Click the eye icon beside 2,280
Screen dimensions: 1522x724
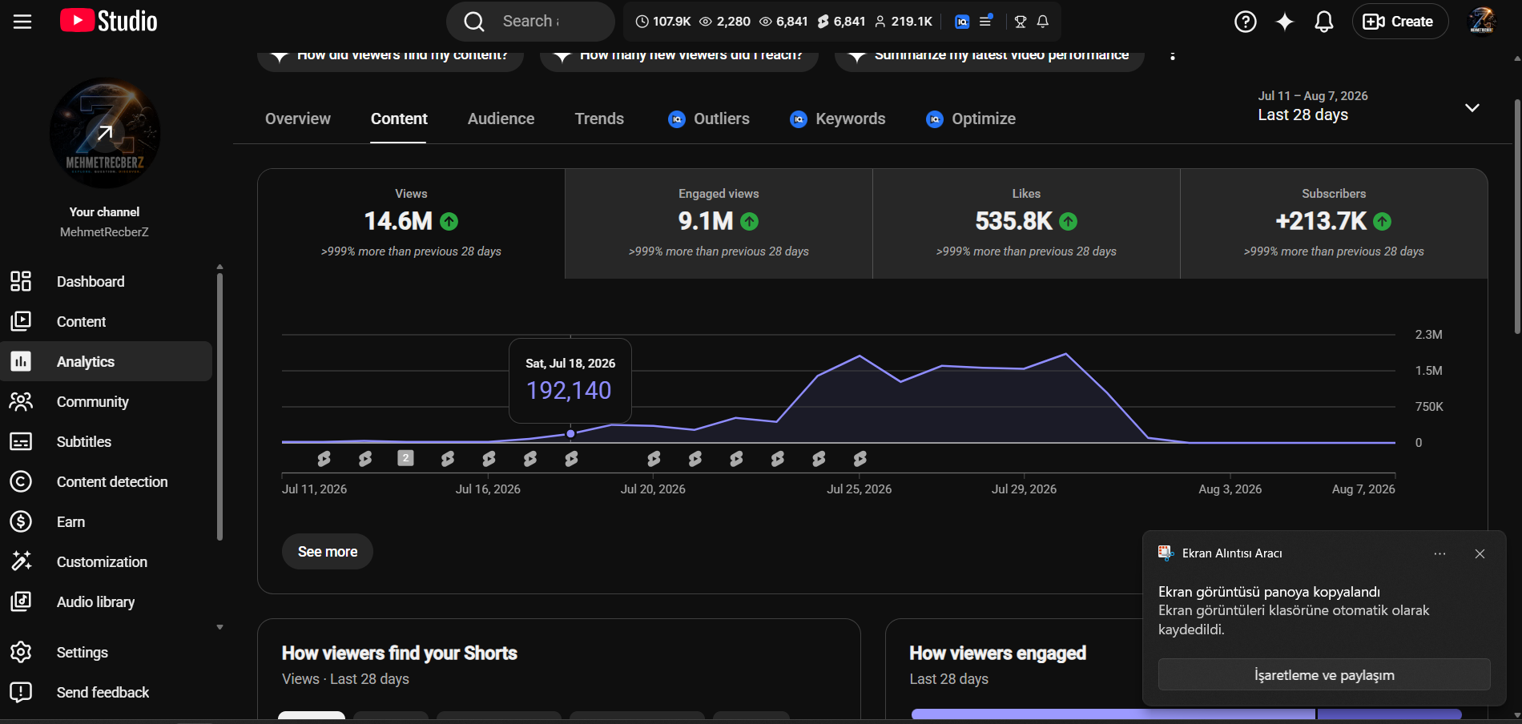click(706, 22)
